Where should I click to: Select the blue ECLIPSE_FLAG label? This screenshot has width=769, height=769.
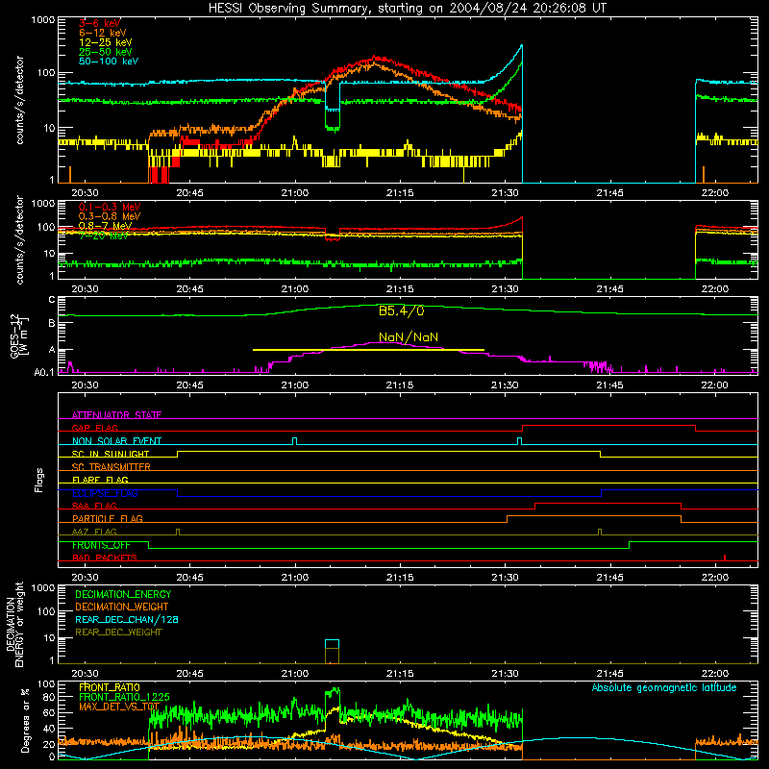105,493
